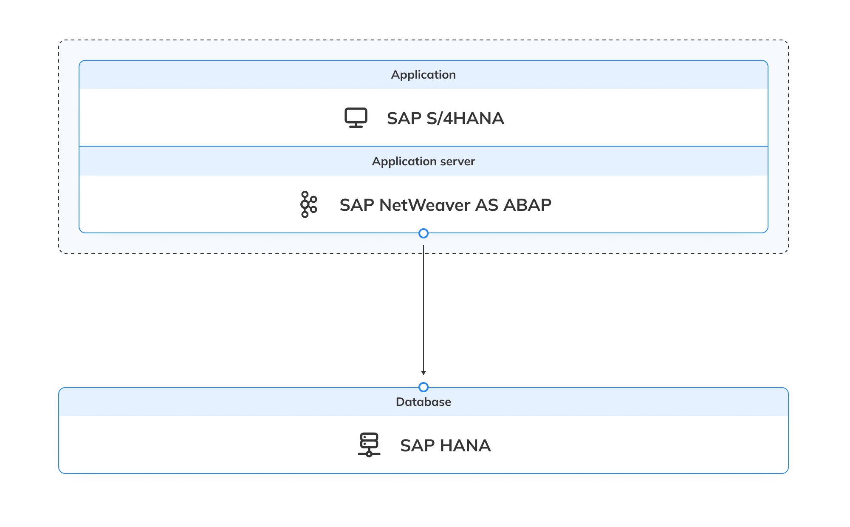Viewport: 850px width, 527px height.
Task: Select the Application header label
Action: click(424, 75)
